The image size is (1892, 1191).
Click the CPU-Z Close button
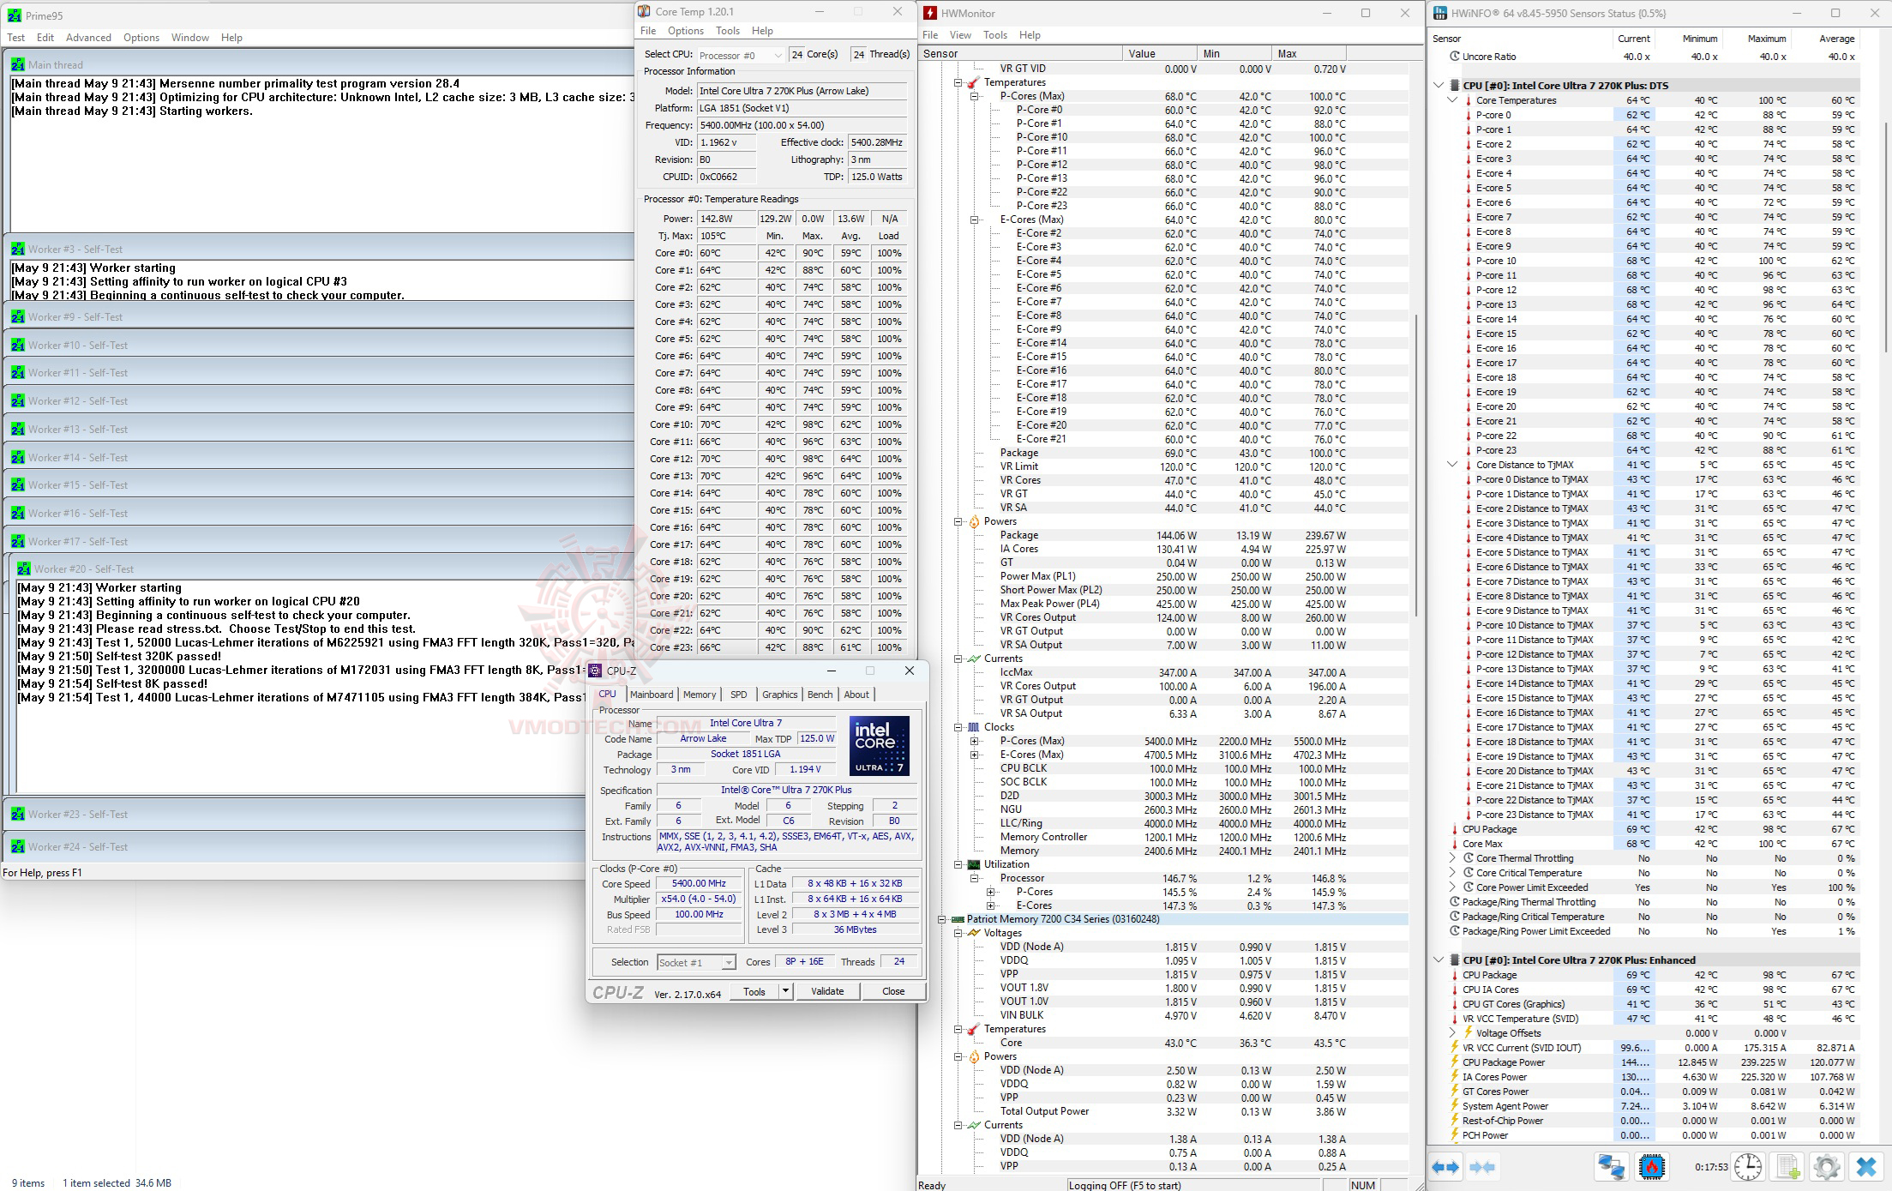tap(893, 991)
